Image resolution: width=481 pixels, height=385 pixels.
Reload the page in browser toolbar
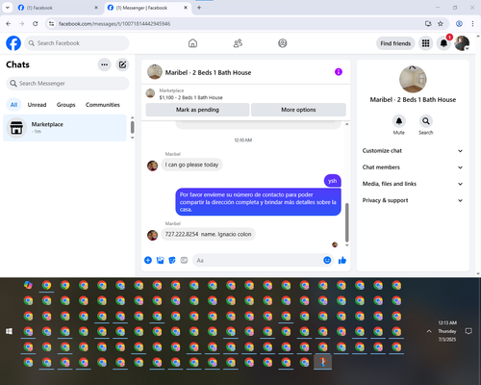[36, 24]
